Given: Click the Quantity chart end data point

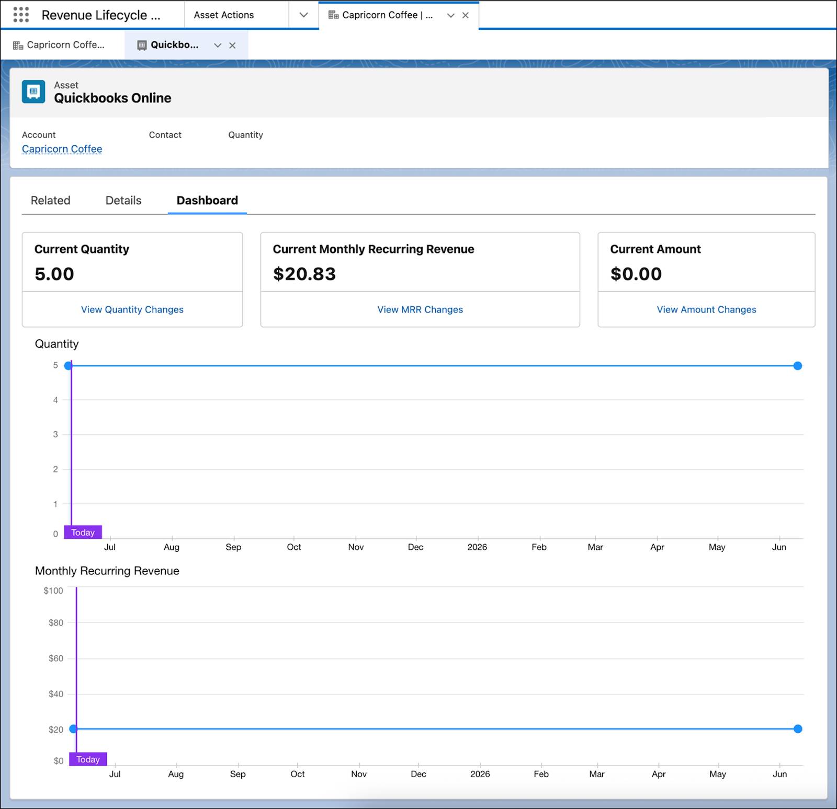Looking at the screenshot, I should pos(797,366).
